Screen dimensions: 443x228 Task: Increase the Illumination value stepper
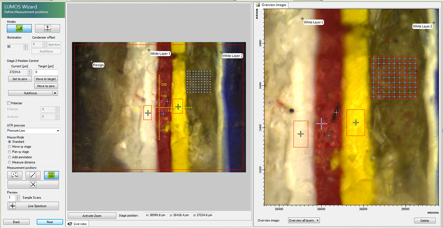pyautogui.click(x=25, y=45)
